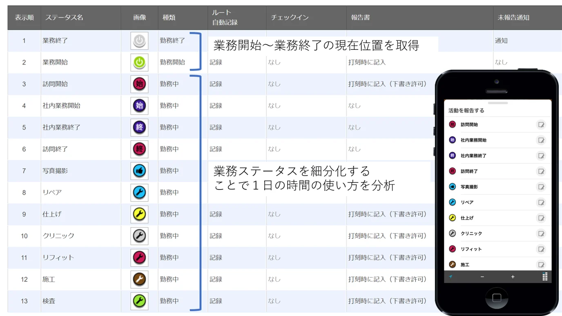Viewport: 562px width, 316px height.
Task: Open the edit note icon for リフィット on phone
Action: tap(541, 249)
